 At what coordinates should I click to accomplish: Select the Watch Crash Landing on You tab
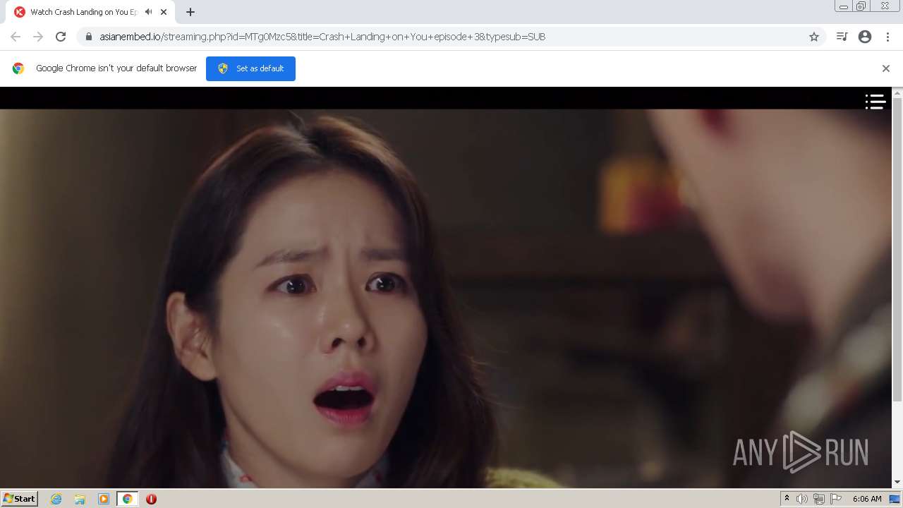[x=90, y=12]
